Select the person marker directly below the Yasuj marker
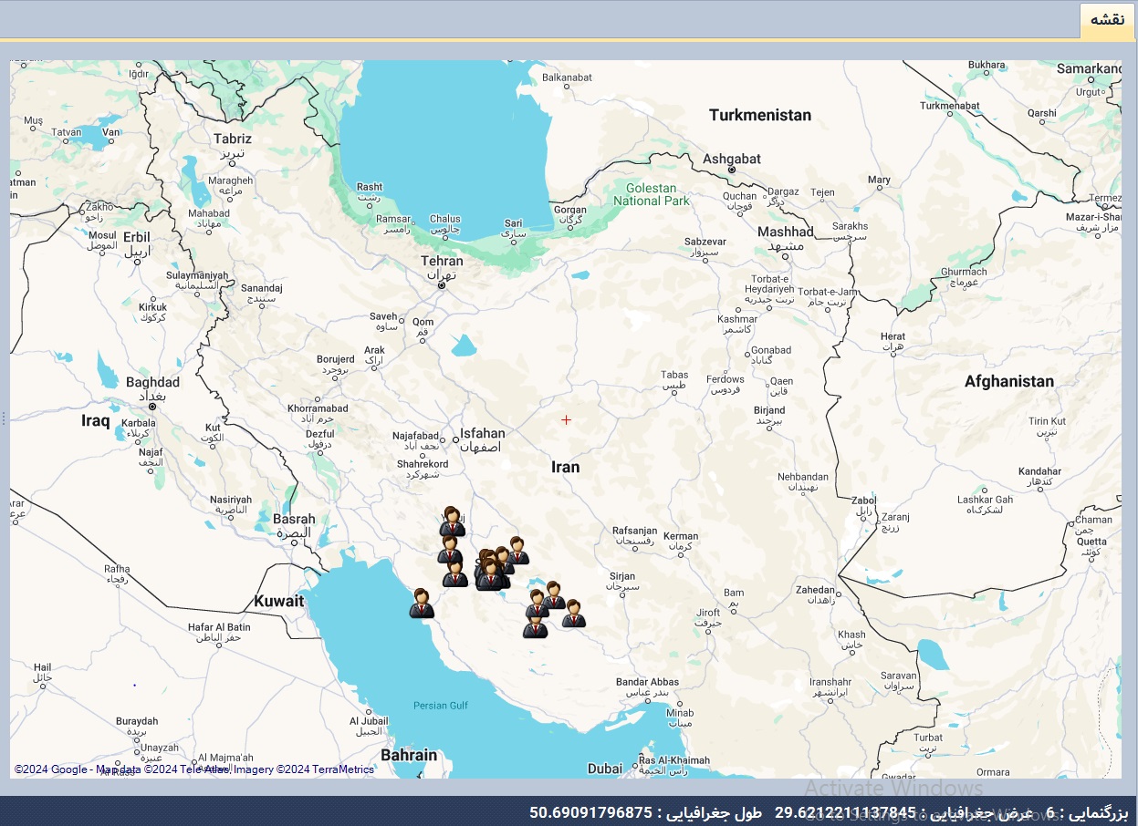The width and height of the screenshot is (1138, 826). coord(448,550)
